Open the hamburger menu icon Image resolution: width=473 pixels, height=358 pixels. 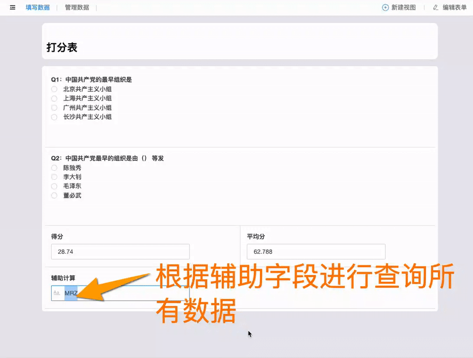click(x=12, y=7)
